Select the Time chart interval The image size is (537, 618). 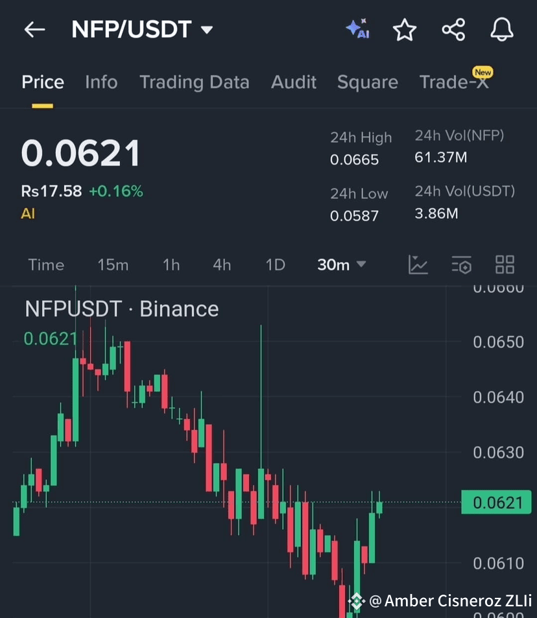click(46, 265)
